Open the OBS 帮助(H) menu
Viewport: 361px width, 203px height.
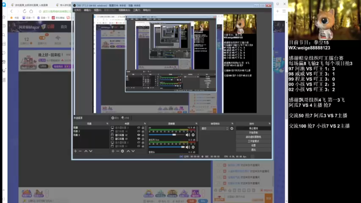tap(147, 10)
